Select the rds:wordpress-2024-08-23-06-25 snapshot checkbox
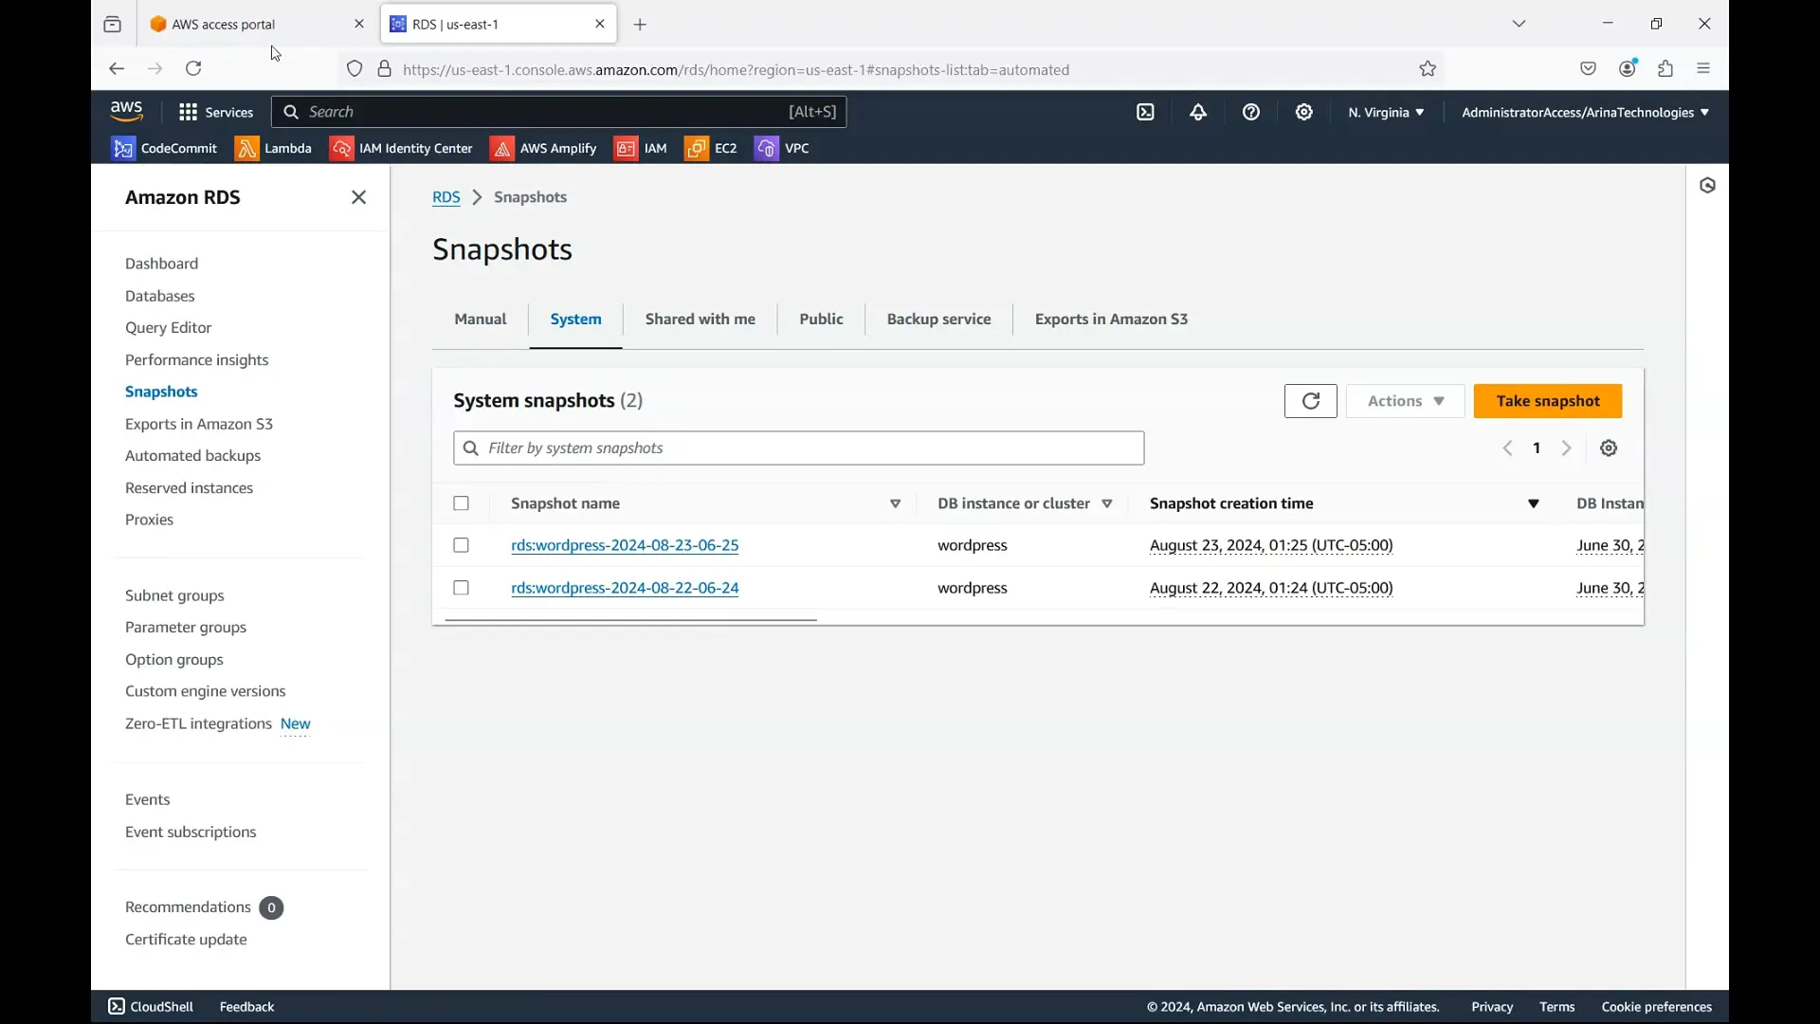The width and height of the screenshot is (1820, 1024). click(461, 545)
